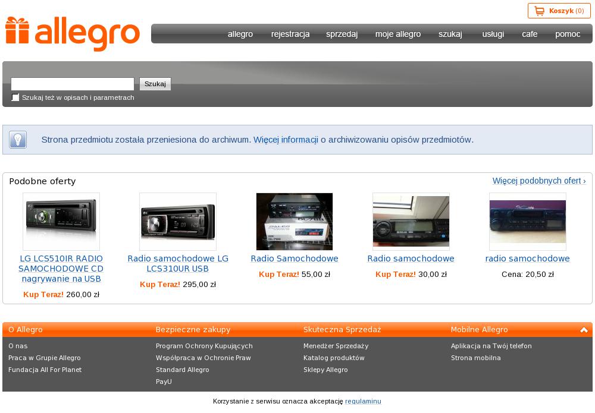Go to PayU footer link

click(164, 382)
